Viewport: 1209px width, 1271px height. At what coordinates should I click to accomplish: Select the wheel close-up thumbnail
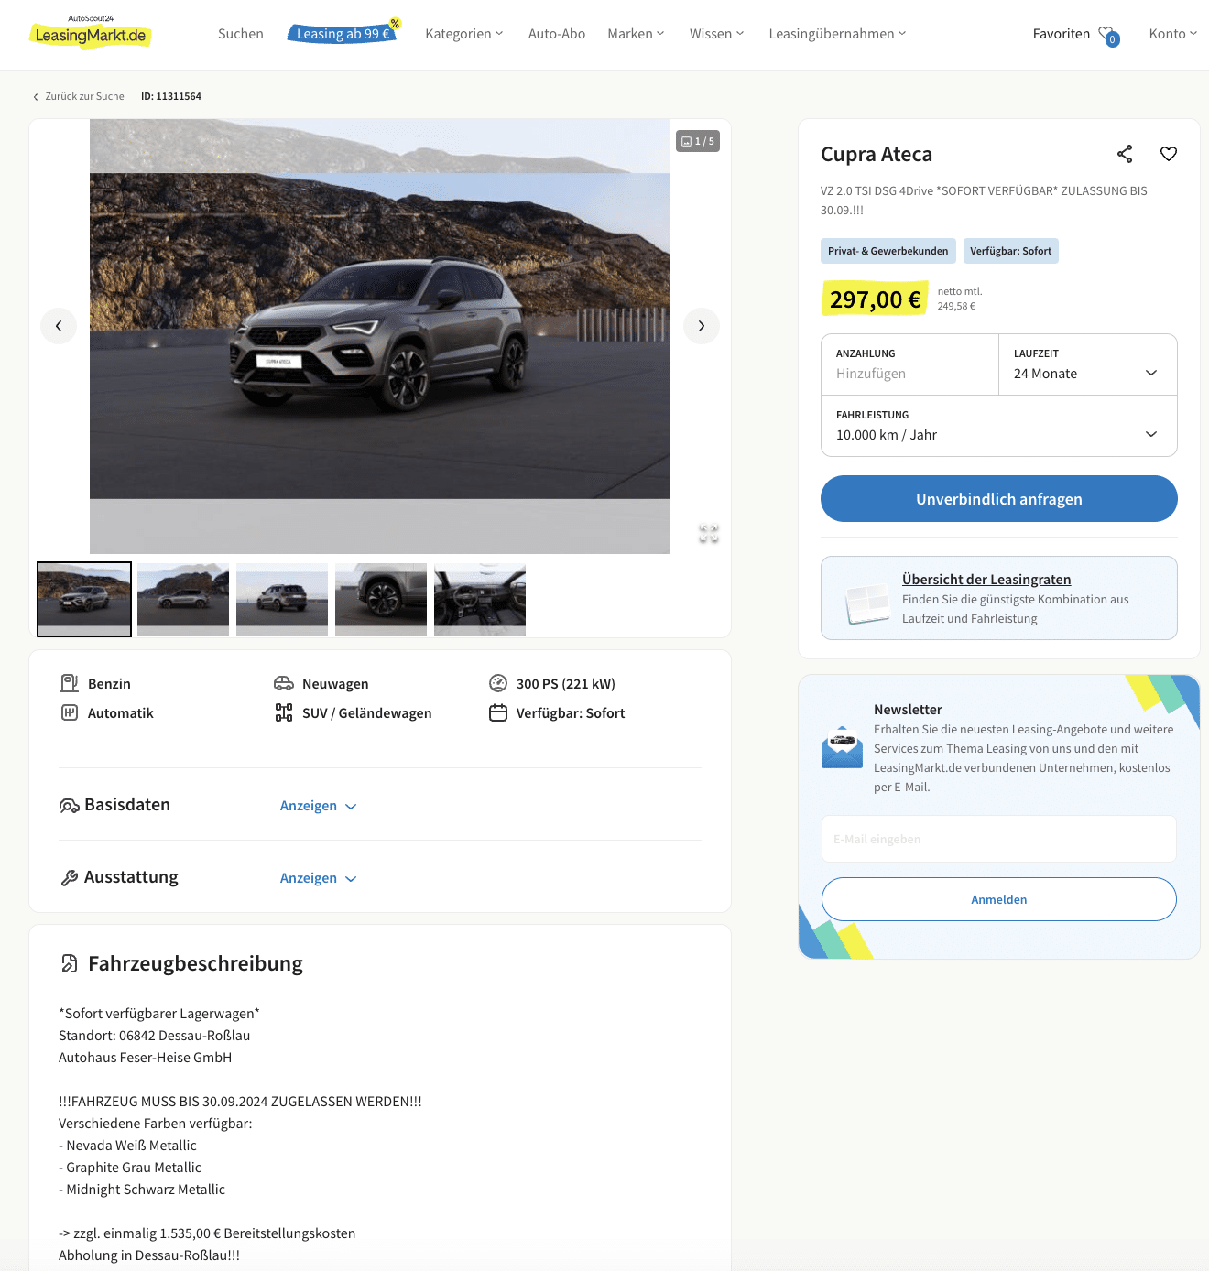point(381,599)
